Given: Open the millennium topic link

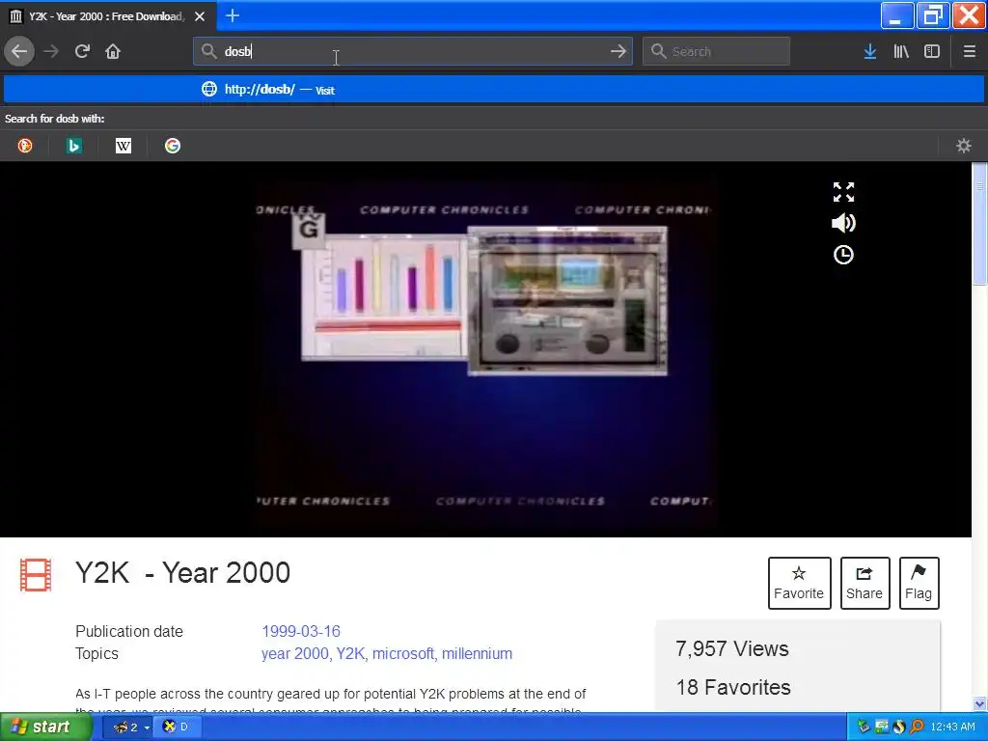Looking at the screenshot, I should [477, 653].
